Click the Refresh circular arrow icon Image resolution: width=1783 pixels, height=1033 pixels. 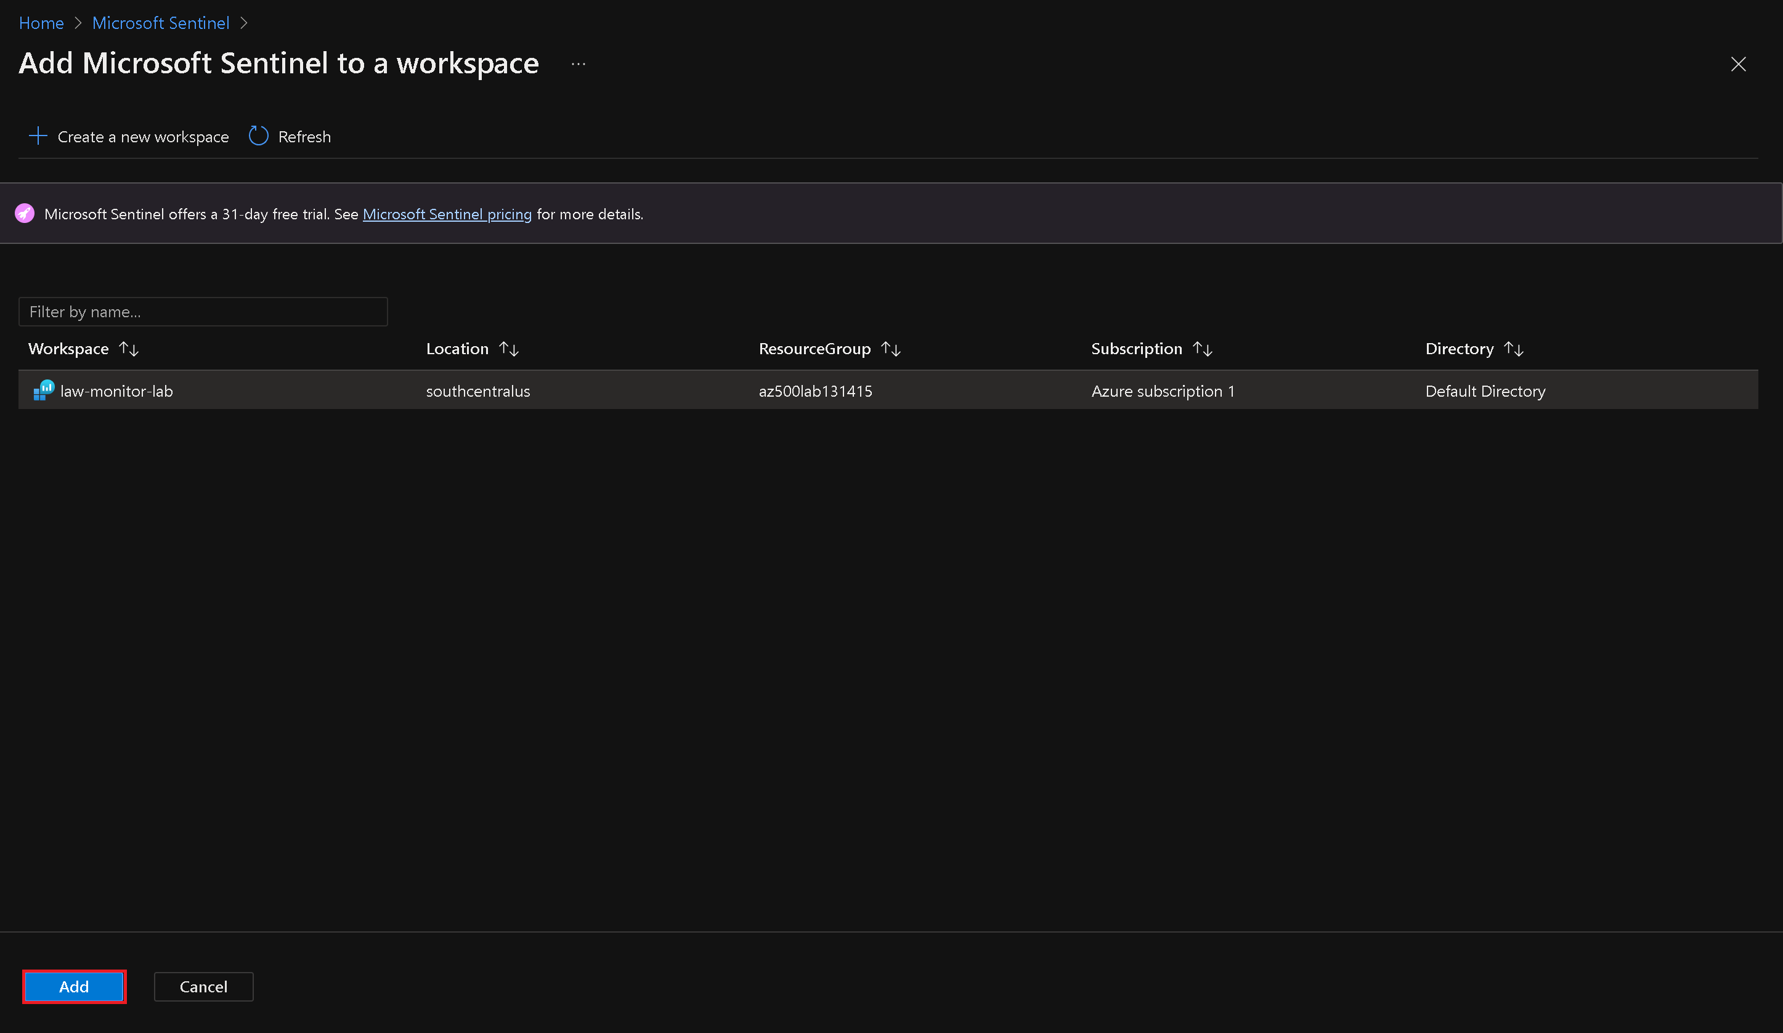coord(258,137)
